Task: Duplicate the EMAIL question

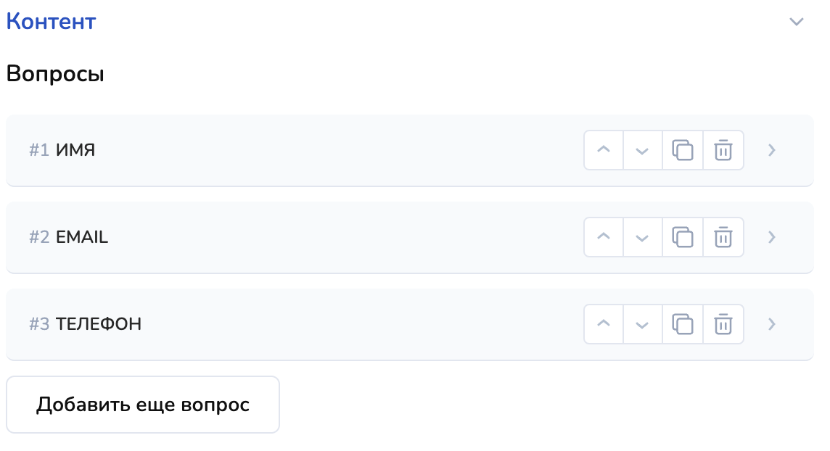Action: click(683, 237)
